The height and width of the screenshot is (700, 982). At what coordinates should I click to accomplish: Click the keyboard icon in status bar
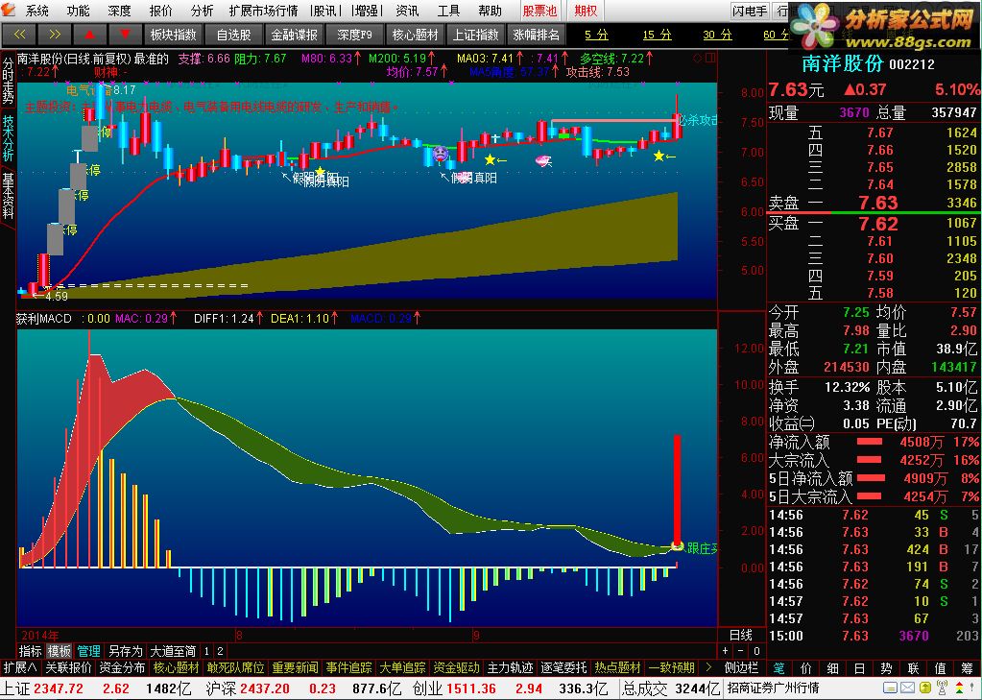click(x=891, y=688)
